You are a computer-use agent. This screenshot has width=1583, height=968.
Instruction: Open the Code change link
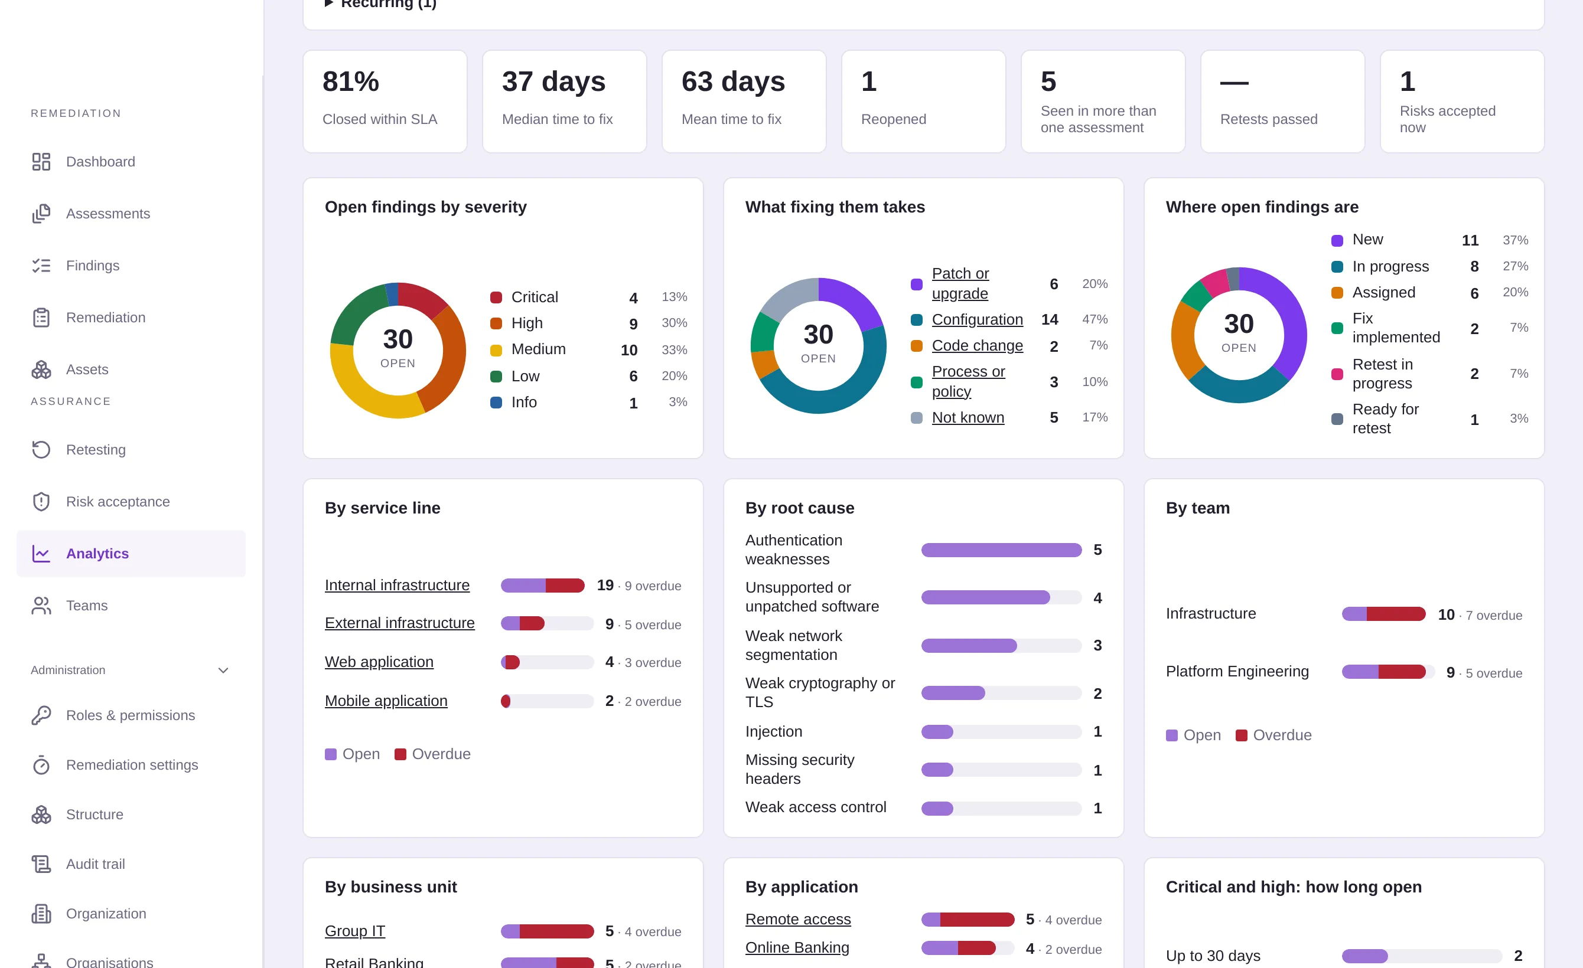tap(977, 346)
